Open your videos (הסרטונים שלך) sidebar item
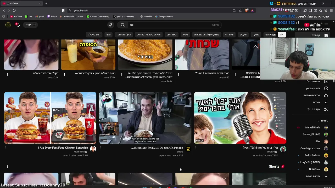 click(312, 81)
